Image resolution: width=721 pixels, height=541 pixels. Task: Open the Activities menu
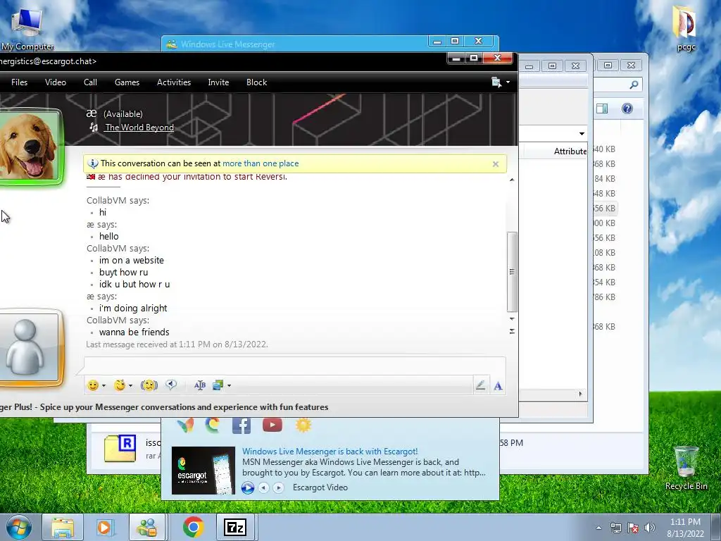[174, 82]
